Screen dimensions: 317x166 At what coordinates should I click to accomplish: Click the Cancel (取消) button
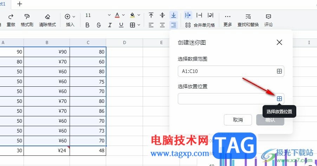pyautogui.click(x=238, y=120)
